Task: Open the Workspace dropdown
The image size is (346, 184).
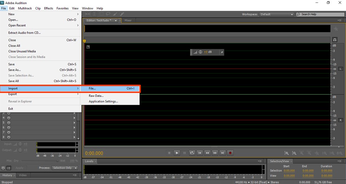Action: (x=276, y=14)
